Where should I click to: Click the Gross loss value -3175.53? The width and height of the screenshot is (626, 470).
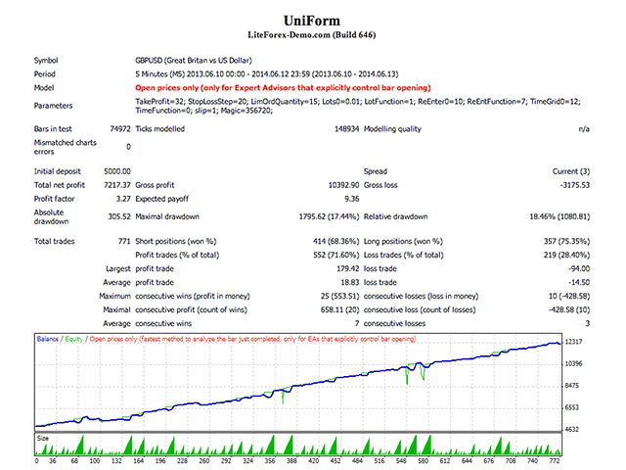[574, 185]
